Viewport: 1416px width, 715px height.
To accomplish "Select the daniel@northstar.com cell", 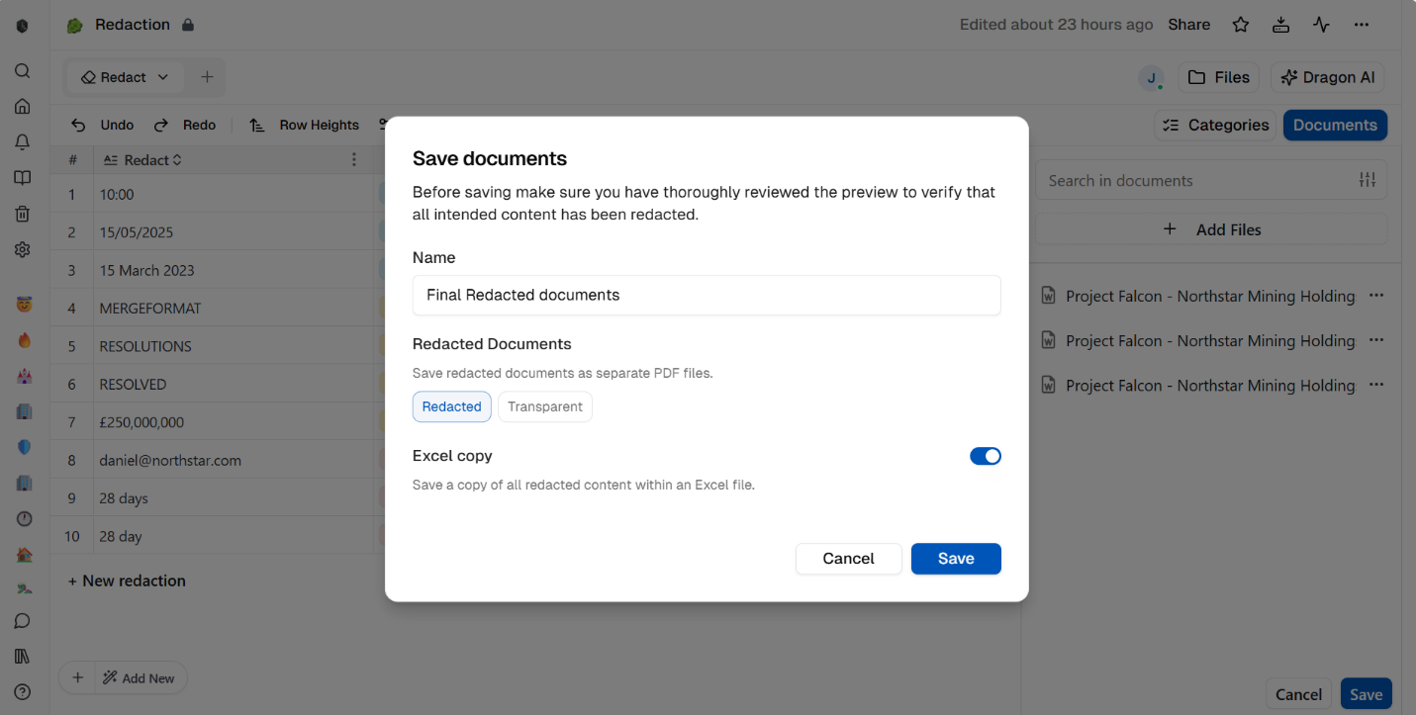I will pos(236,460).
